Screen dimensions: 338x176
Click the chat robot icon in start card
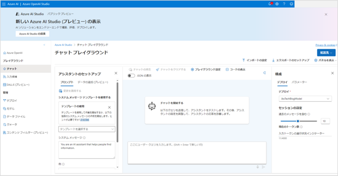tap(152, 106)
